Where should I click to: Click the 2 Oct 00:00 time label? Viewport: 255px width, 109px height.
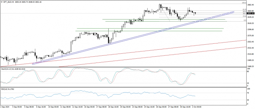pos(196,107)
